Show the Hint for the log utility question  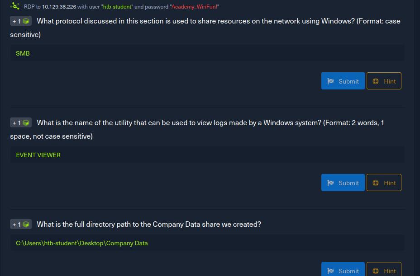(x=384, y=182)
